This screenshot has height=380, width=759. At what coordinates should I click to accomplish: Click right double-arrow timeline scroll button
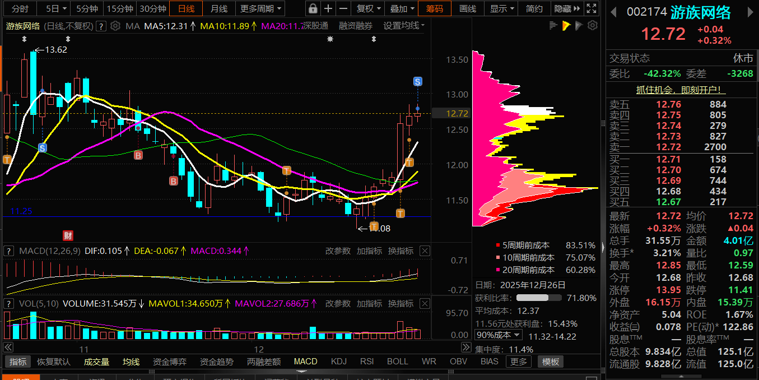465,347
